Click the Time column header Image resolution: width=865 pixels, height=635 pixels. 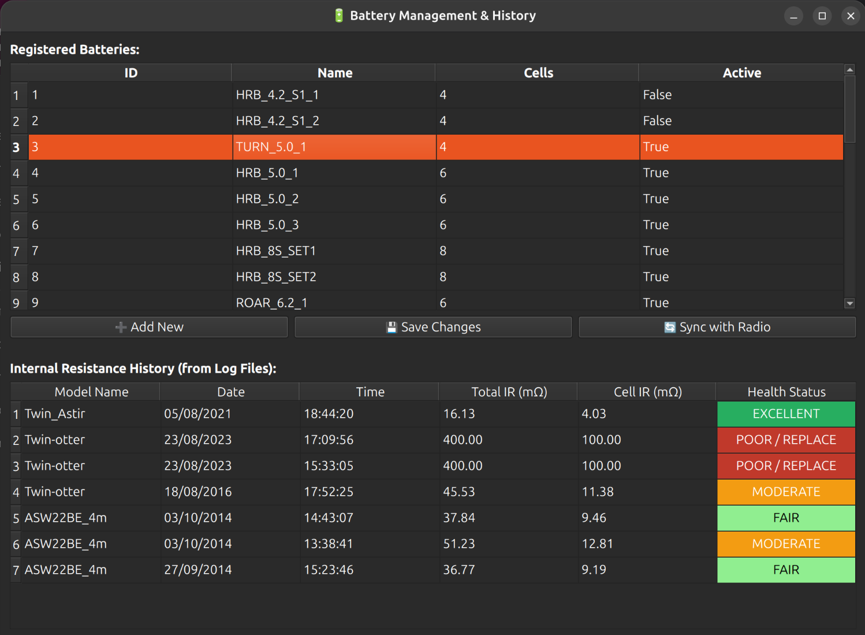point(370,392)
